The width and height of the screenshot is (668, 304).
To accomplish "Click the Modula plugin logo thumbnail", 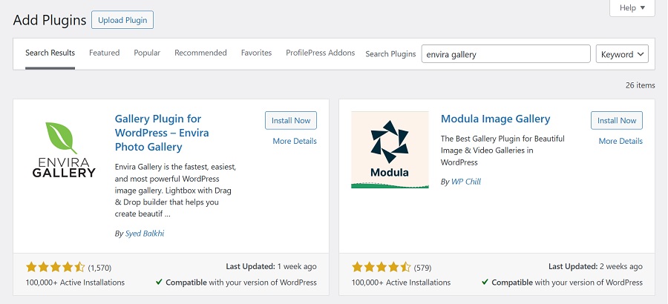I will (x=390, y=150).
